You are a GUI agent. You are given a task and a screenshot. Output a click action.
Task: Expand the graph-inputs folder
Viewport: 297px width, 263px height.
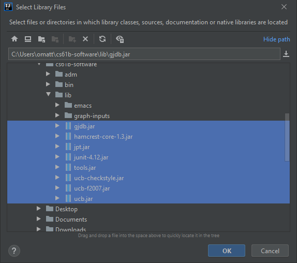(x=57, y=115)
